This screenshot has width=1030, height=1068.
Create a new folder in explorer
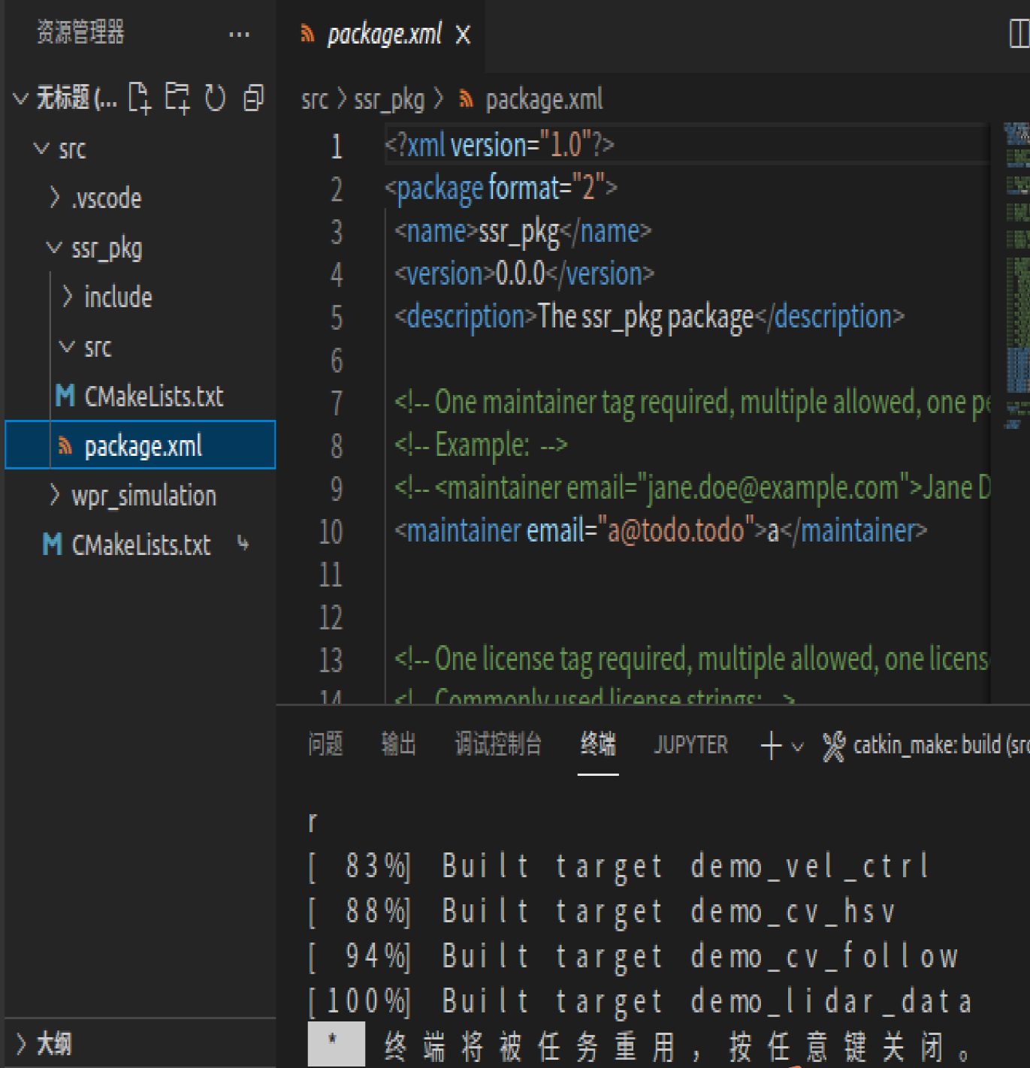tap(177, 98)
